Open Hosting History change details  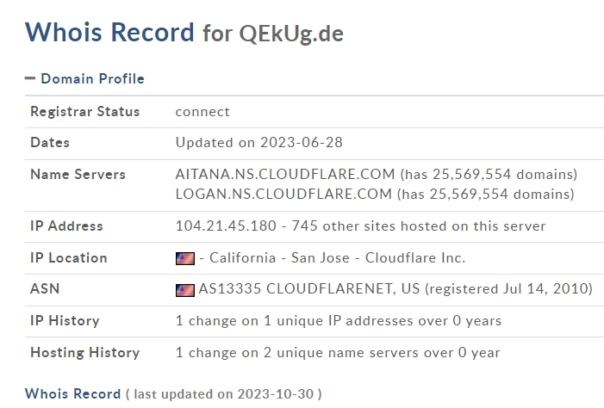point(338,353)
